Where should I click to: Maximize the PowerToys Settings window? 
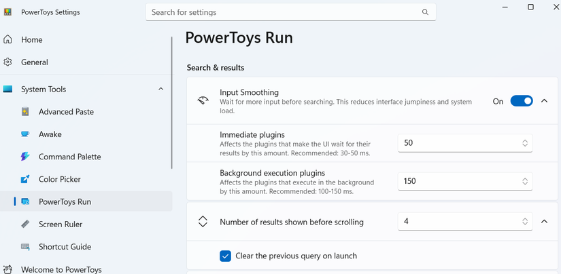tap(531, 7)
